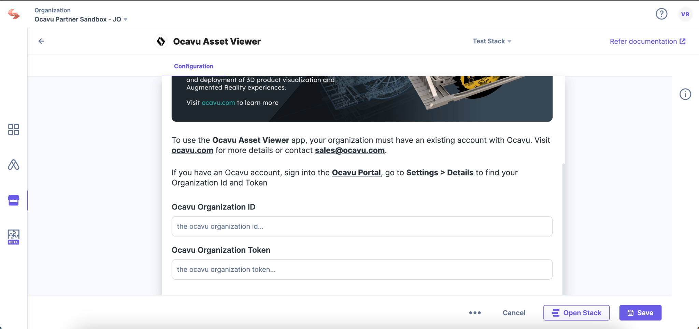The width and height of the screenshot is (699, 329).
Task: Open the Automation Hub sidebar icon
Action: (14, 165)
